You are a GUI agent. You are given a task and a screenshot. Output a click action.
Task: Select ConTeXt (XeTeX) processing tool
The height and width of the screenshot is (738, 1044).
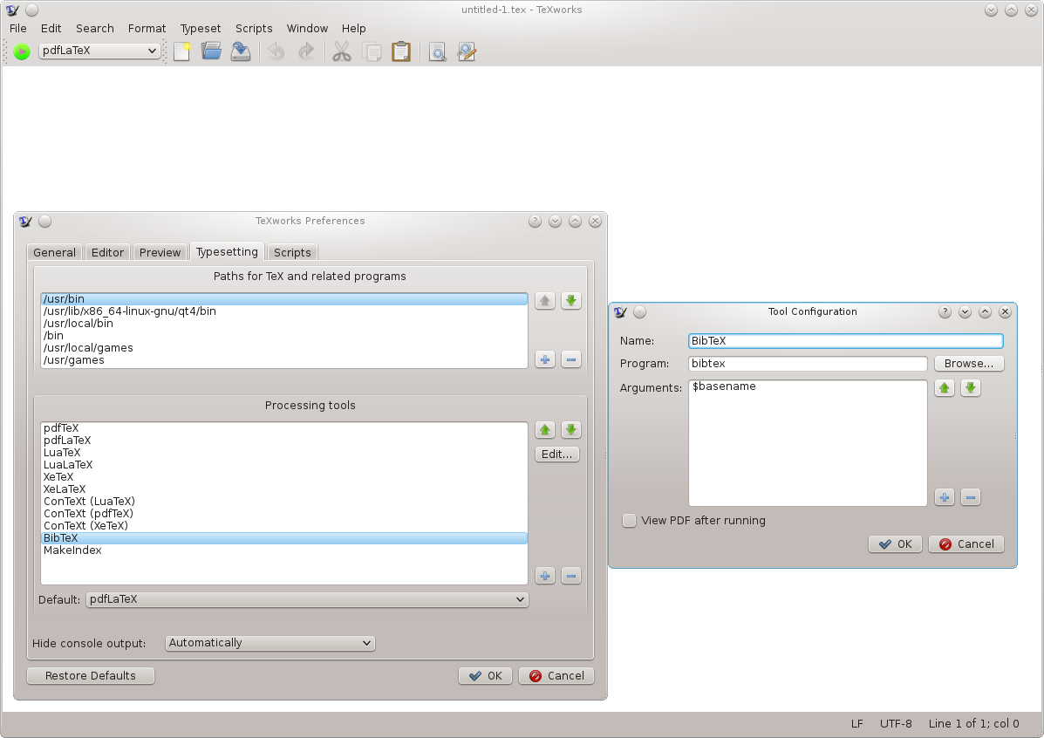pyautogui.click(x=284, y=525)
